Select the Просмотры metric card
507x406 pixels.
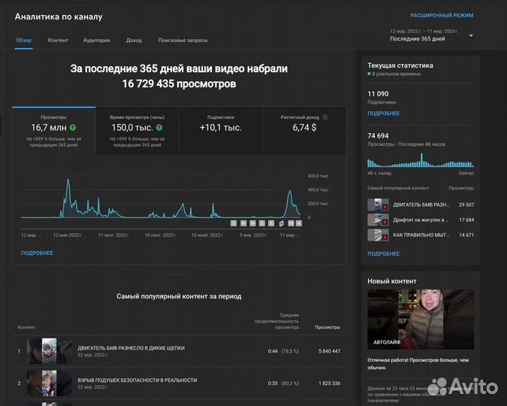tap(53, 131)
